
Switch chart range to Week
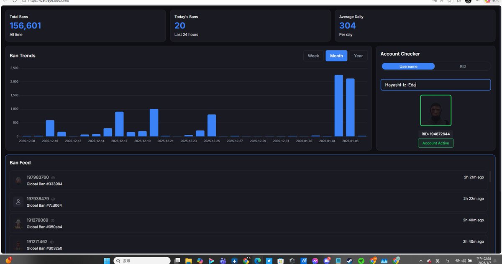click(313, 56)
